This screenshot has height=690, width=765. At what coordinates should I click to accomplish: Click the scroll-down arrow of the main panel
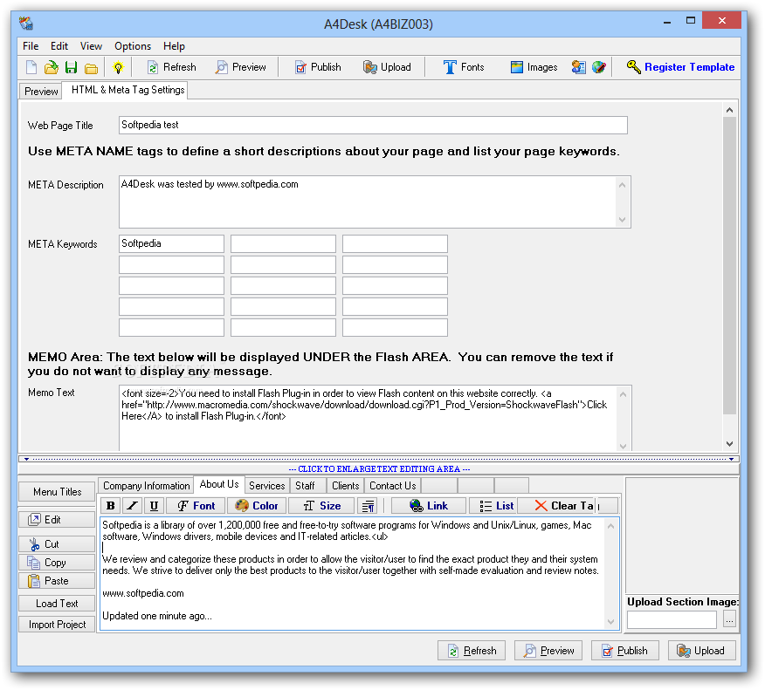click(x=729, y=444)
